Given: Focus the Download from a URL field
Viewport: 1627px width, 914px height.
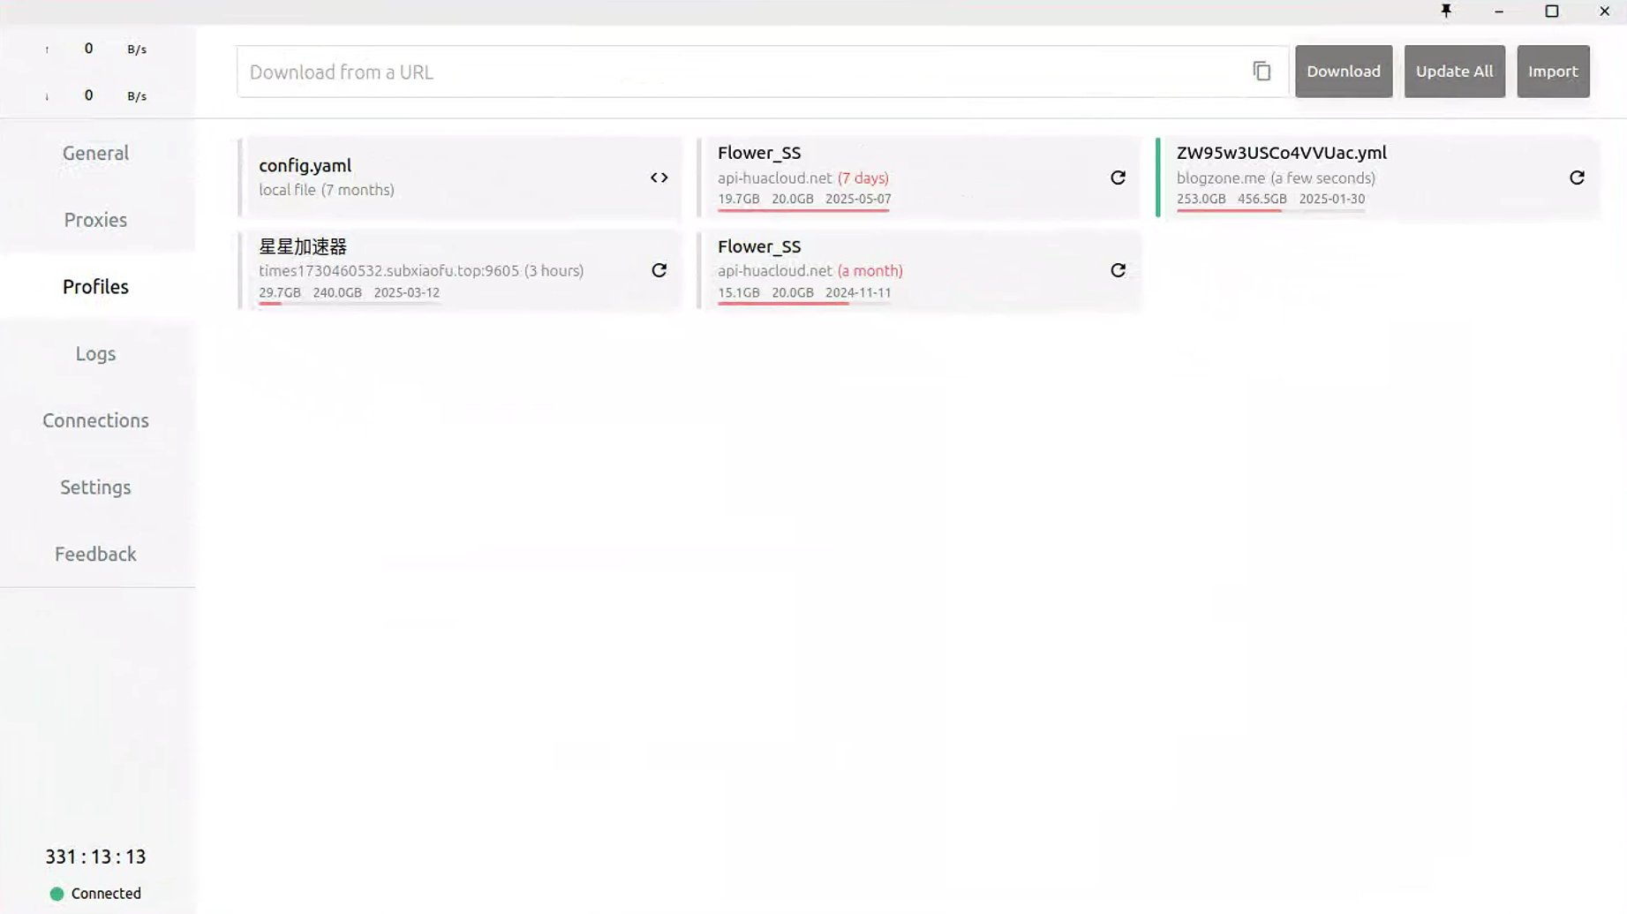Looking at the screenshot, I should [742, 72].
